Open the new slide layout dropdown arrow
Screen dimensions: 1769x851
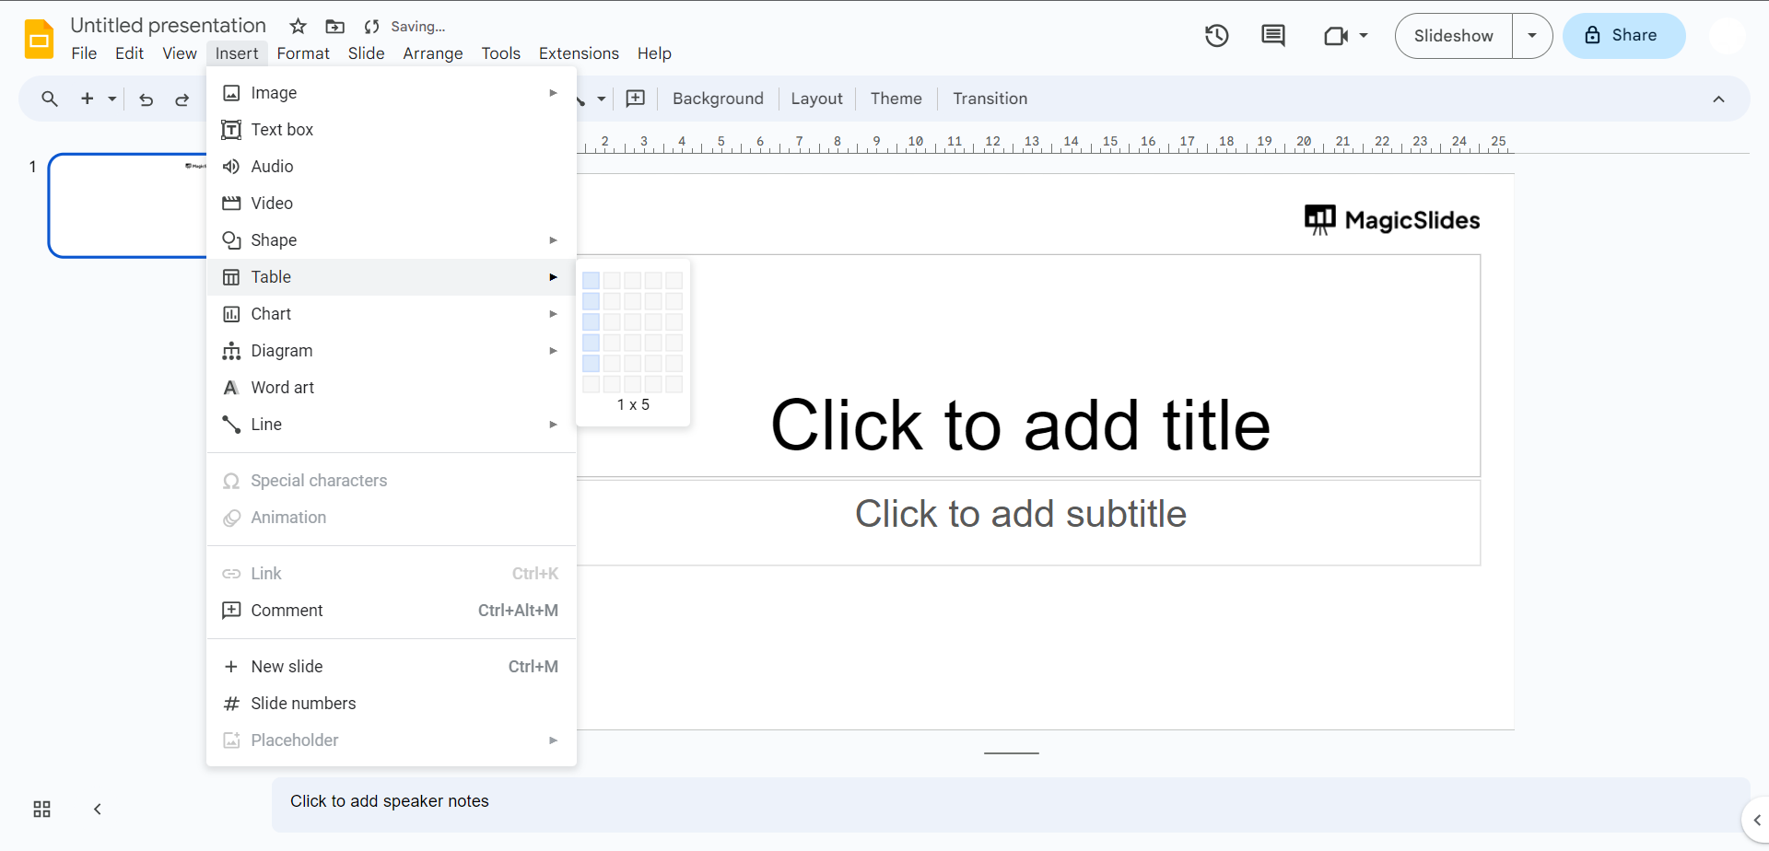tap(112, 99)
